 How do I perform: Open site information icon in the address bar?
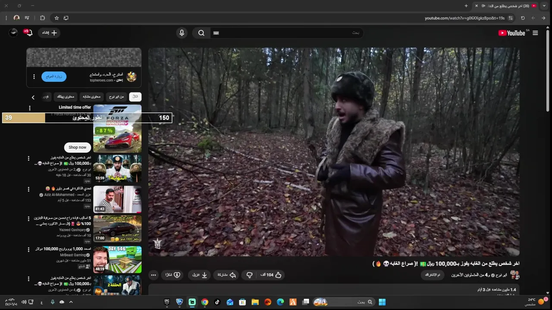pyautogui.click(x=511, y=18)
